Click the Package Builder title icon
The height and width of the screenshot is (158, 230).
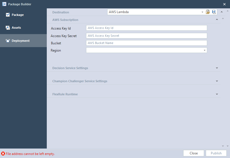point(4,4)
